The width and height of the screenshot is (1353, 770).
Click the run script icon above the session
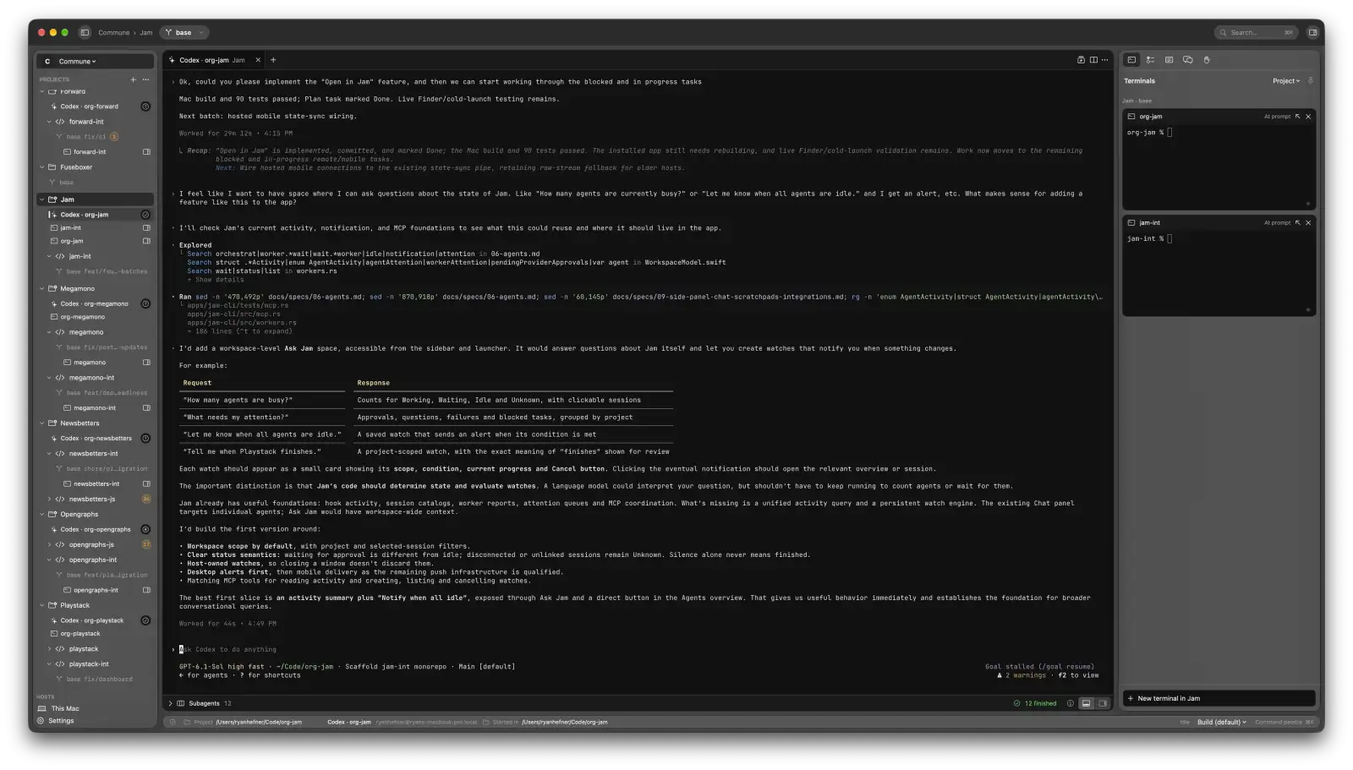[x=1081, y=60]
